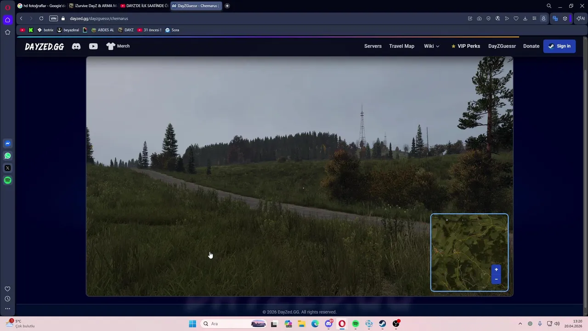Open the browser downloads icon
The image size is (588, 331).
pyautogui.click(x=525, y=18)
